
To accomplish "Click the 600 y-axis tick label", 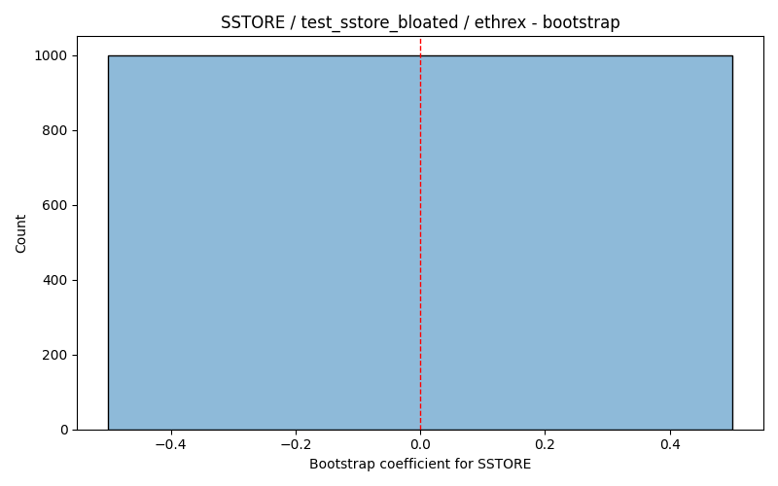I will click(54, 205).
